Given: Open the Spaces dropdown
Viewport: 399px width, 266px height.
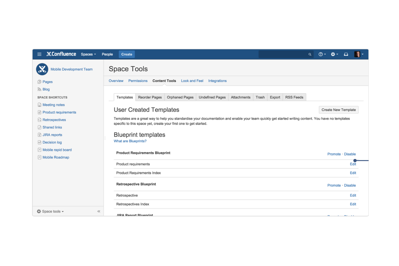Looking at the screenshot, I should pos(88,54).
